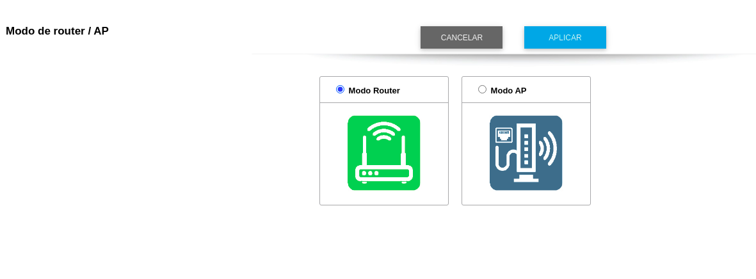Choose mode via the Modo AP label
The height and width of the screenshot is (279, 756).
[x=509, y=91]
